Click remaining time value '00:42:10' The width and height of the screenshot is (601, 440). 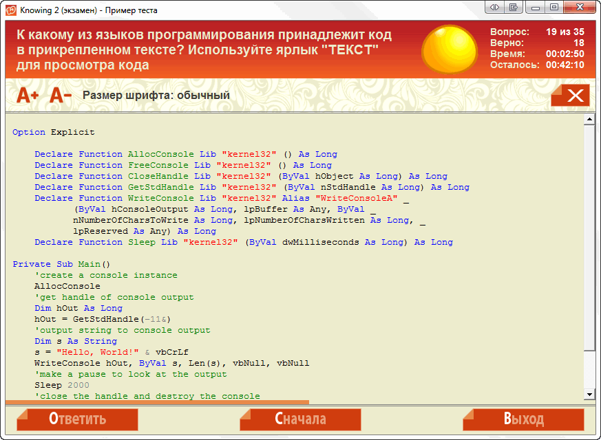565,65
